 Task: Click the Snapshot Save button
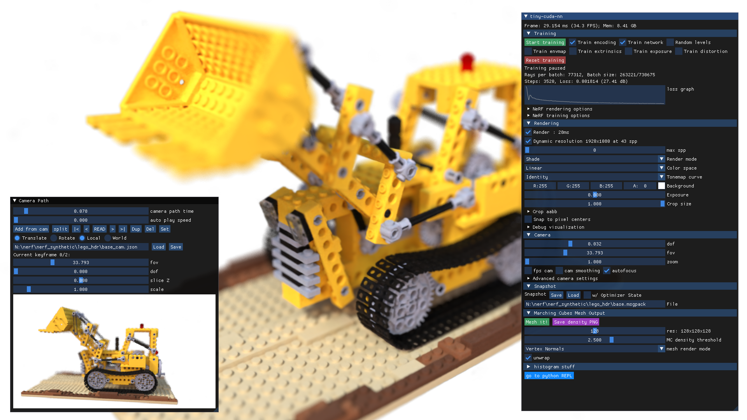[556, 295]
